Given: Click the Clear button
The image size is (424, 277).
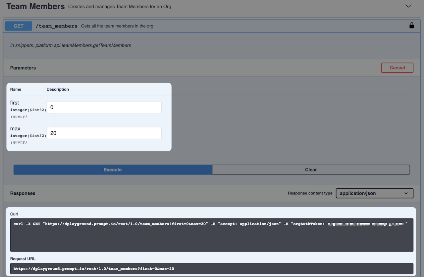Looking at the screenshot, I should point(311,170).
